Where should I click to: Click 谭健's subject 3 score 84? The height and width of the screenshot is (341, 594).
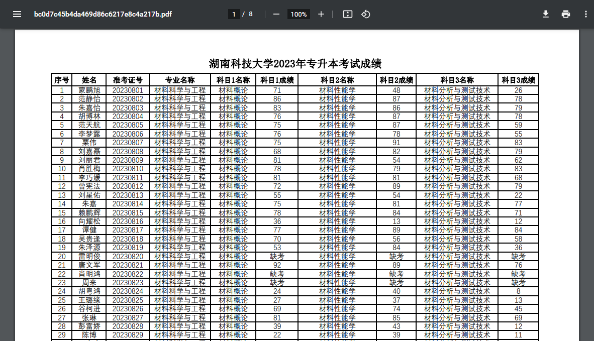tap(518, 230)
